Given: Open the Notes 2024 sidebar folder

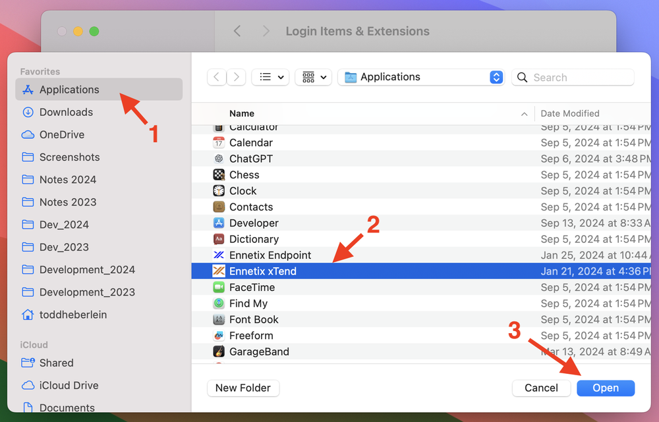Looking at the screenshot, I should click(99, 180).
